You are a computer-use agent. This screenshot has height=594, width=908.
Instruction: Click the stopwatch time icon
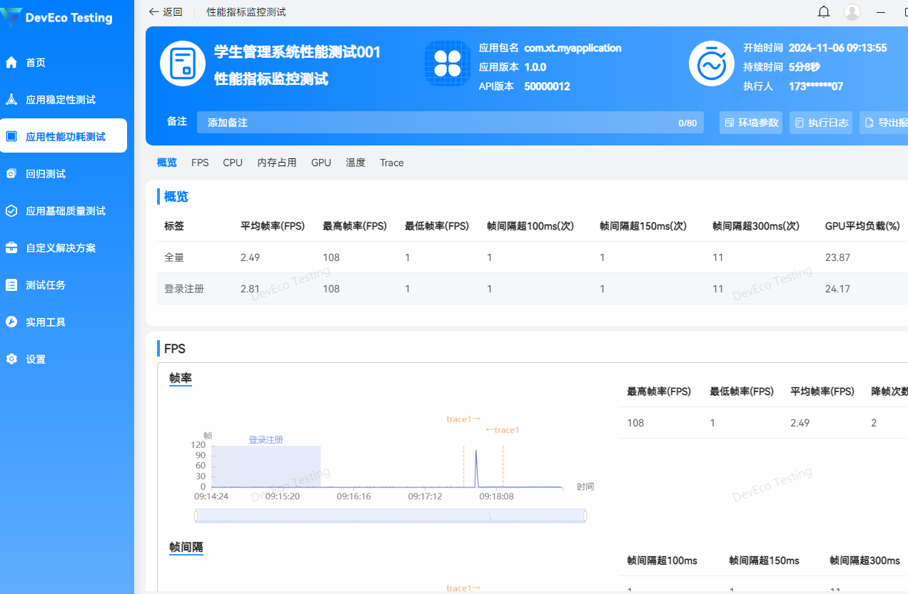pos(712,63)
